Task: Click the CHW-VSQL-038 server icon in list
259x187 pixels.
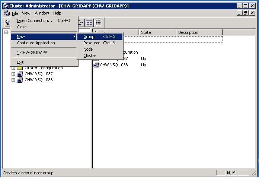Action: [x=96, y=65]
